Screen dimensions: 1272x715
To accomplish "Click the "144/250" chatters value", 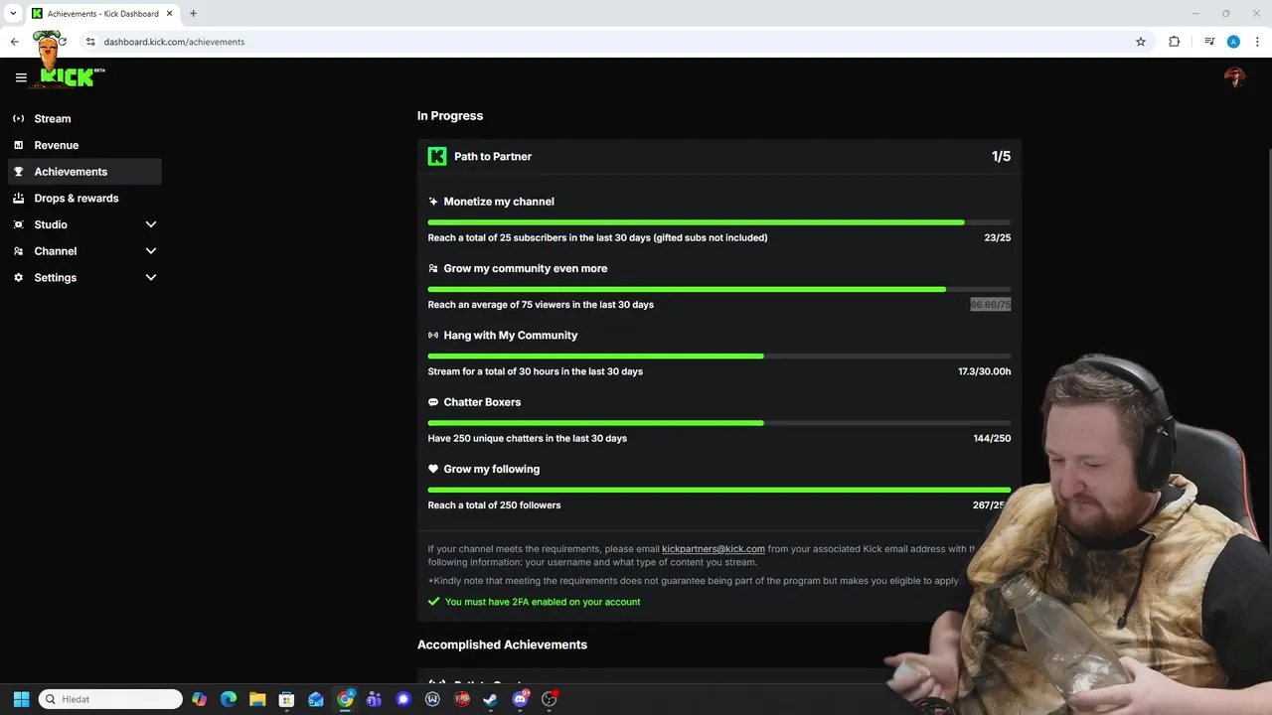I will [x=992, y=439].
